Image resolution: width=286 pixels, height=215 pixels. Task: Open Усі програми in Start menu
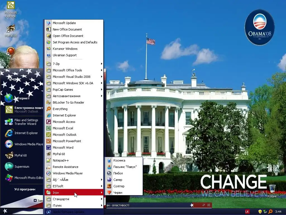click(25, 190)
